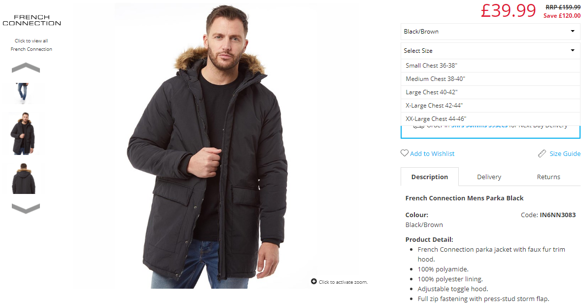Click to view all French Connection
This screenshot has height=304, width=581.
[32, 45]
